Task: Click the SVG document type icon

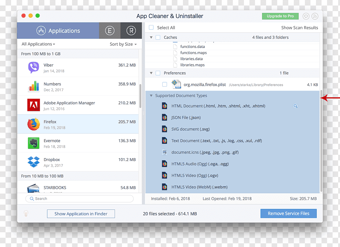Action: tap(164, 129)
